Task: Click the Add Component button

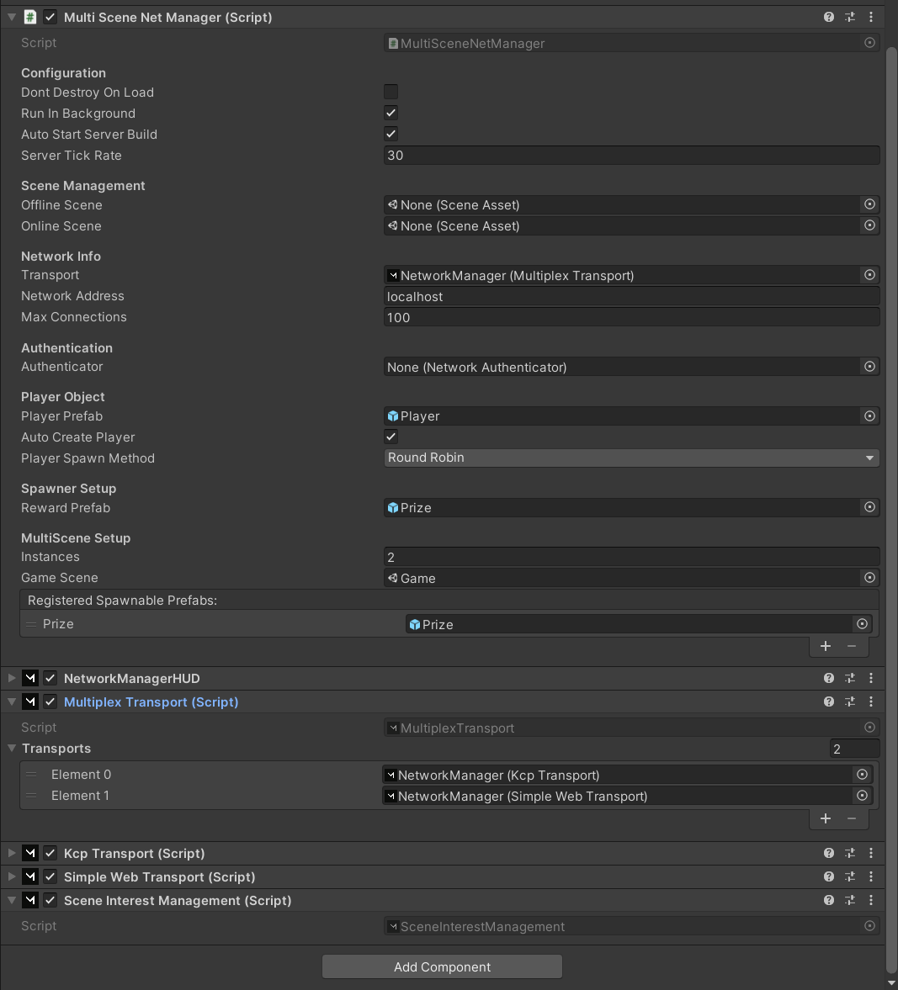Action: [x=441, y=966]
